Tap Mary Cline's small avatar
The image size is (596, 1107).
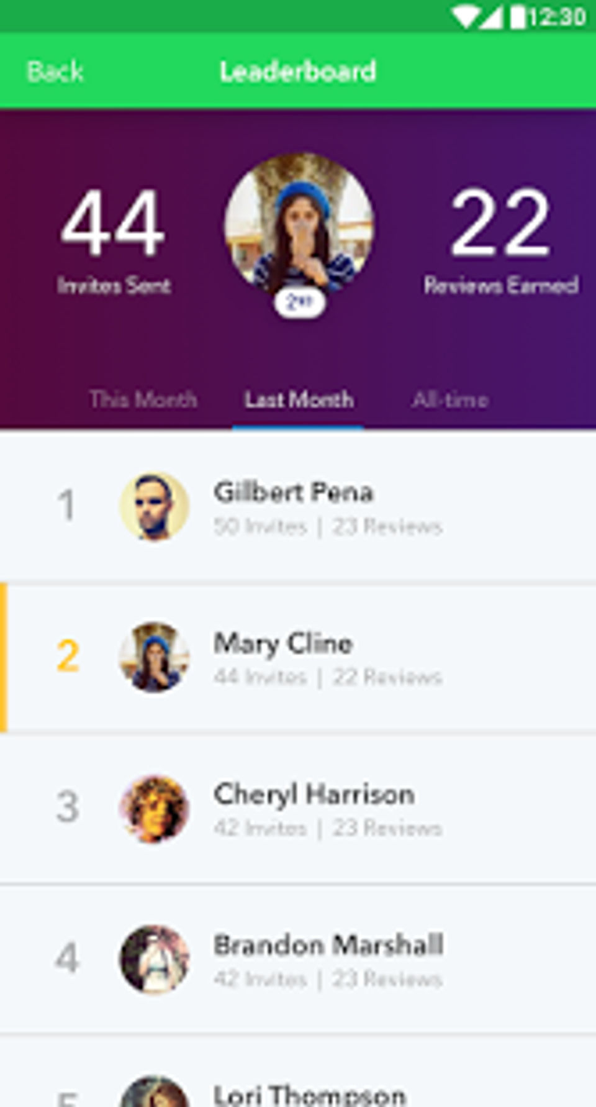point(154,657)
